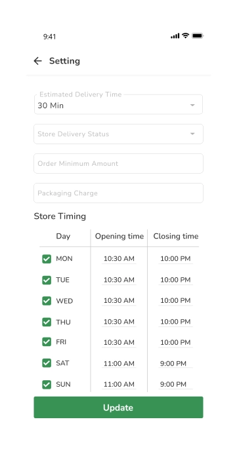The image size is (237, 449).
Task: Change Saturday opening time 11:00 AM
Action: (119, 364)
